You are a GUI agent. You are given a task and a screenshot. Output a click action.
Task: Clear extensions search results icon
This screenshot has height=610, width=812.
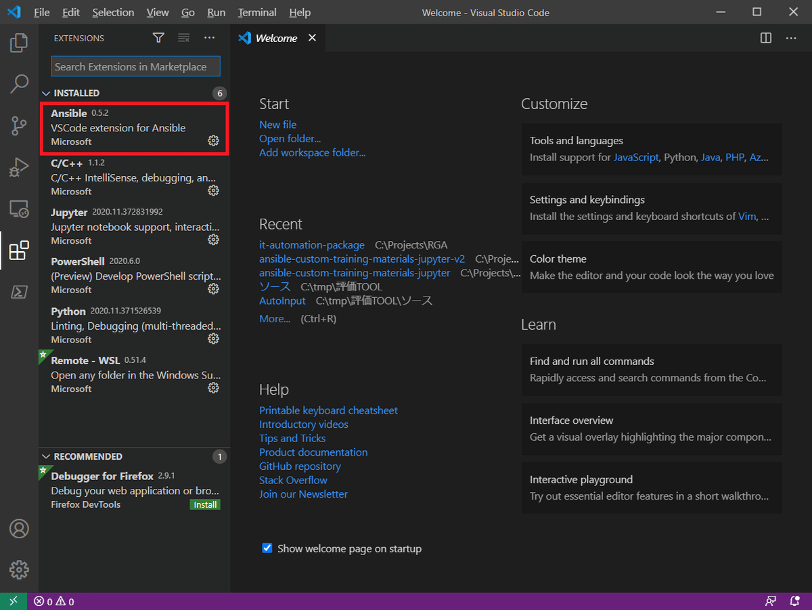[183, 38]
